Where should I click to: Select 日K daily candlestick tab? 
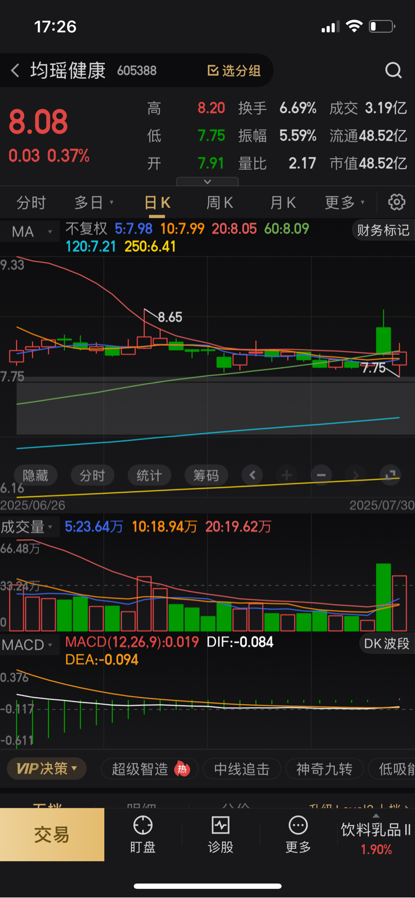[x=157, y=203]
